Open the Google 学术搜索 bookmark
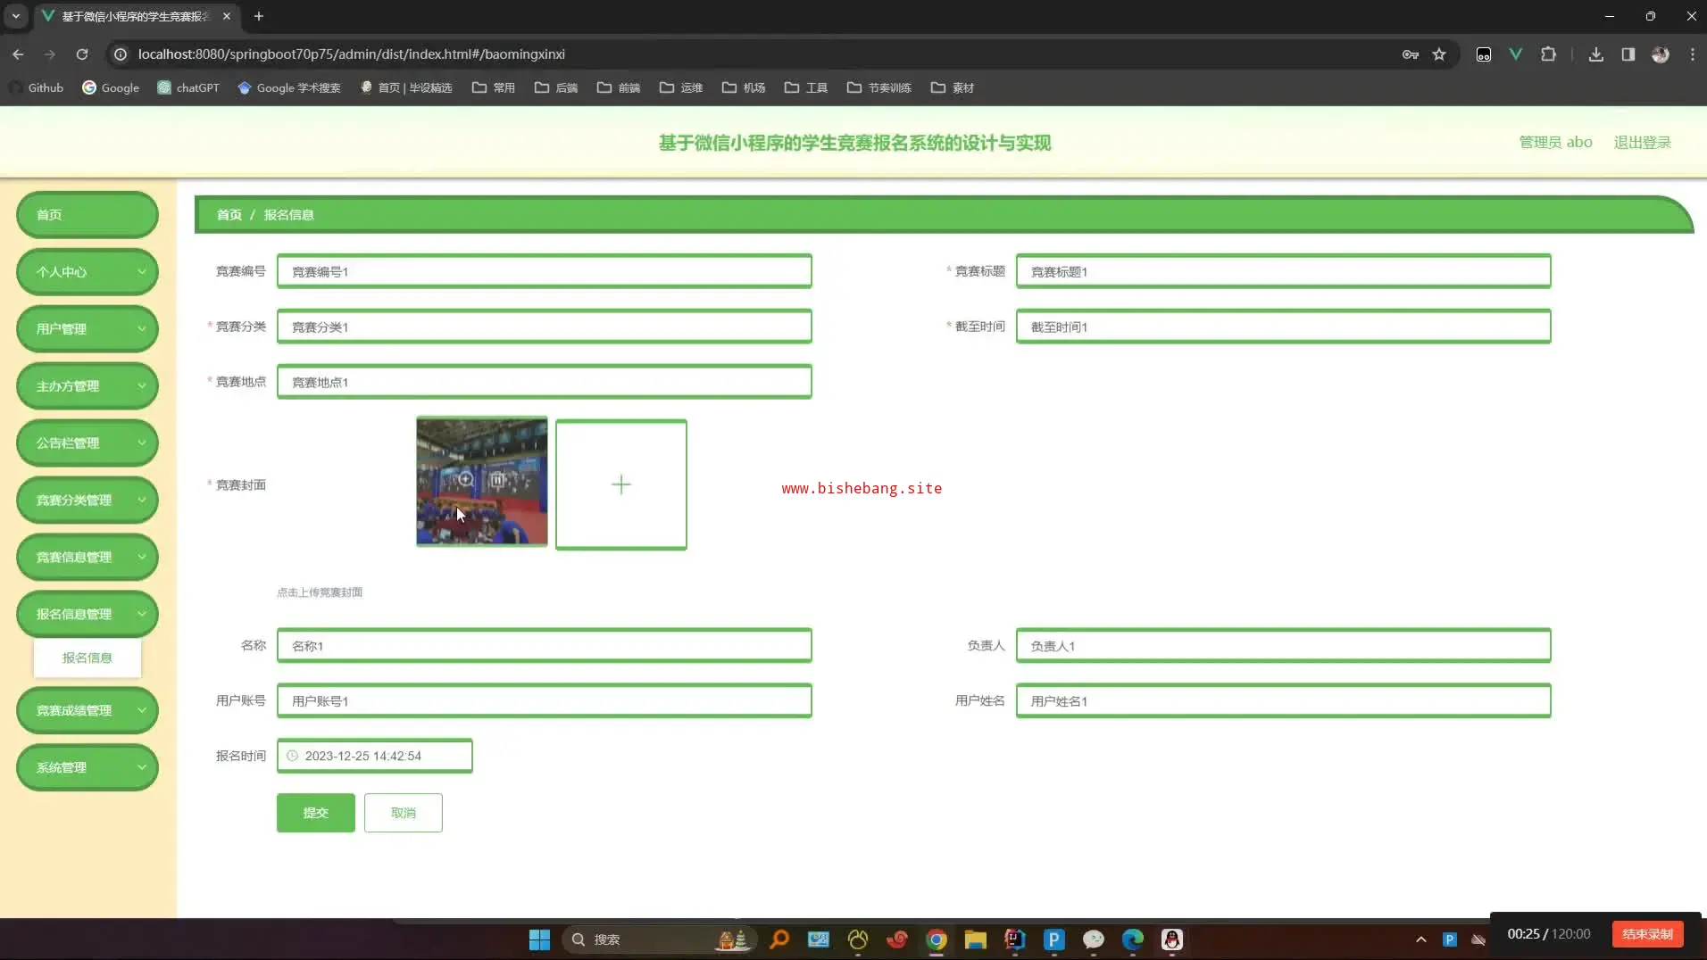The height and width of the screenshot is (960, 1707). click(289, 87)
